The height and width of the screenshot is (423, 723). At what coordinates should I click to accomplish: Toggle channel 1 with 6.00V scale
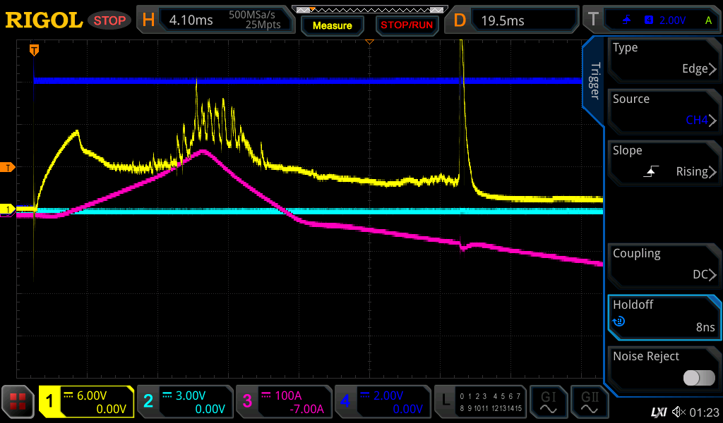coord(86,402)
